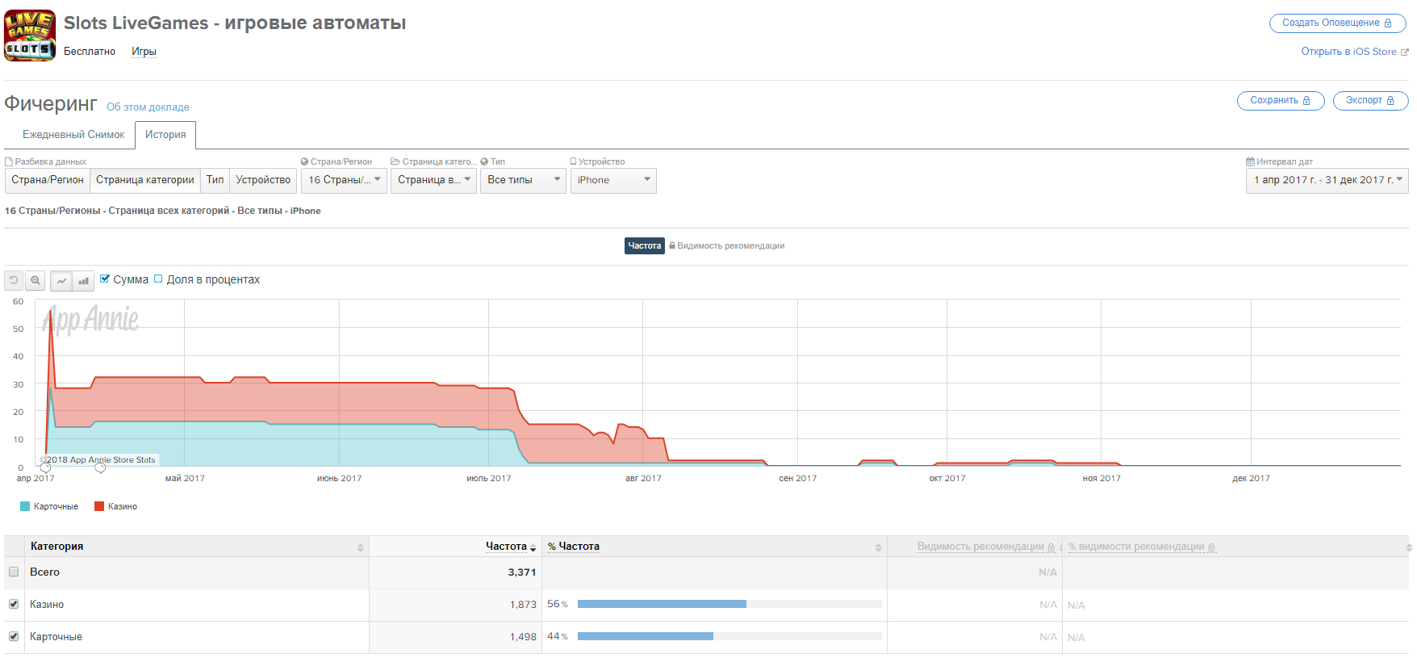Uncheck the Сумма checkbox
This screenshot has width=1417, height=658.
click(105, 279)
